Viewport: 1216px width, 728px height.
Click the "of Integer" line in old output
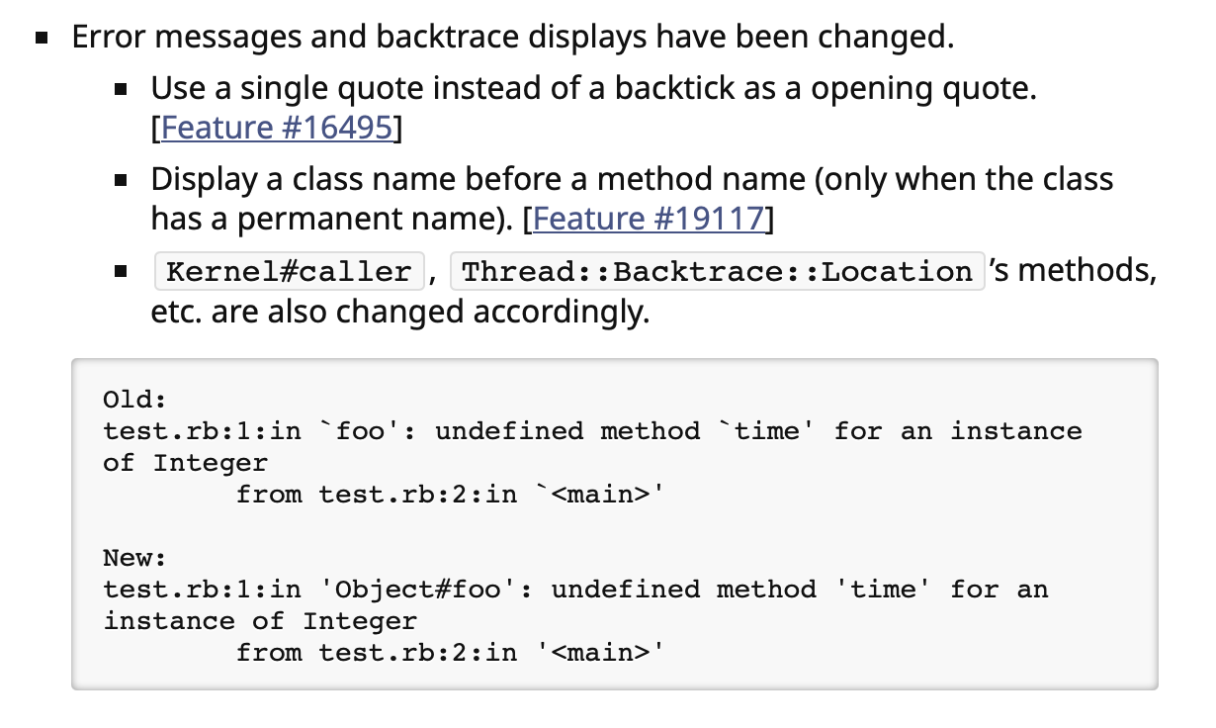click(185, 463)
